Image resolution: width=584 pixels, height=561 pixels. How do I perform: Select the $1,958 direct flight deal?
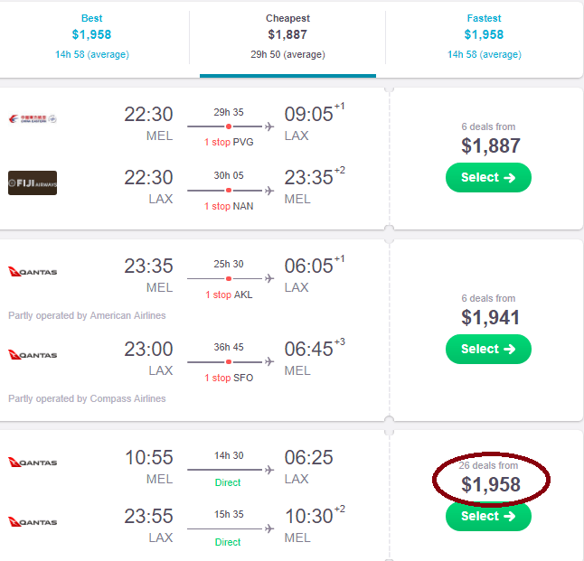[x=488, y=517]
